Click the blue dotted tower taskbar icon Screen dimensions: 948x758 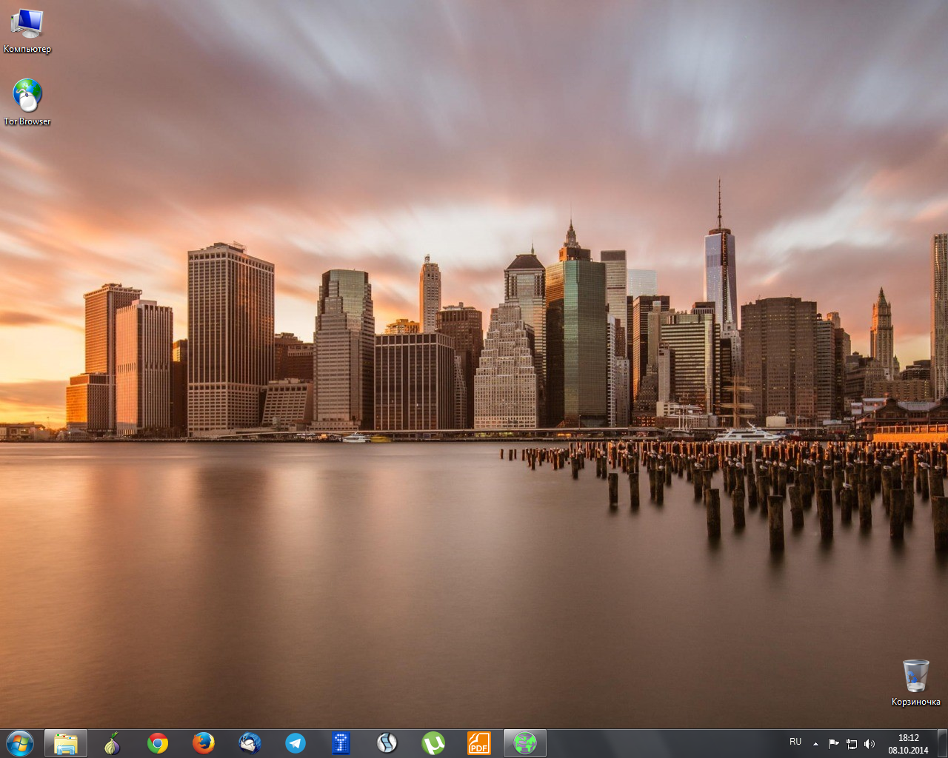[x=341, y=743]
